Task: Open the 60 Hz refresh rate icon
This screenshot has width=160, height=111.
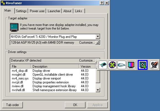Action: coord(154,65)
